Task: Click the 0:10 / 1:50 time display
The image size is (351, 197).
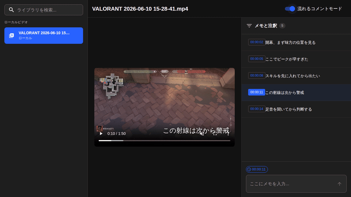Action: 116,134
